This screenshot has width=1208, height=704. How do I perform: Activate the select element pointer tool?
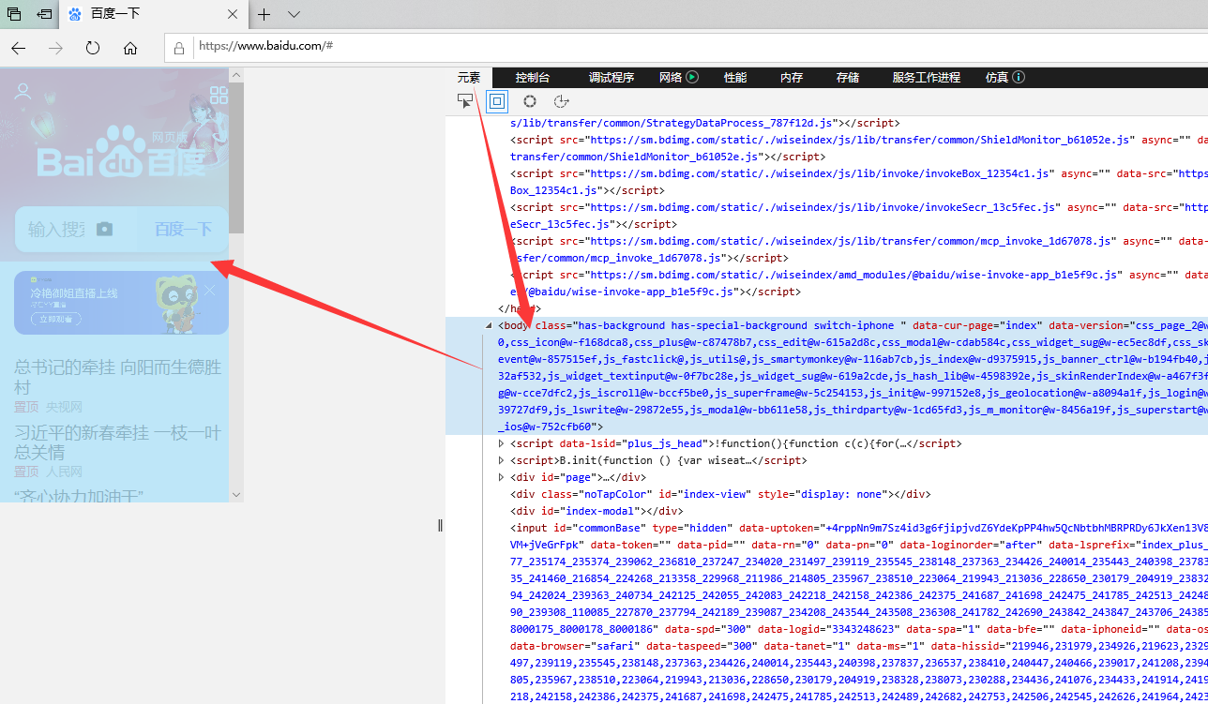point(465,101)
